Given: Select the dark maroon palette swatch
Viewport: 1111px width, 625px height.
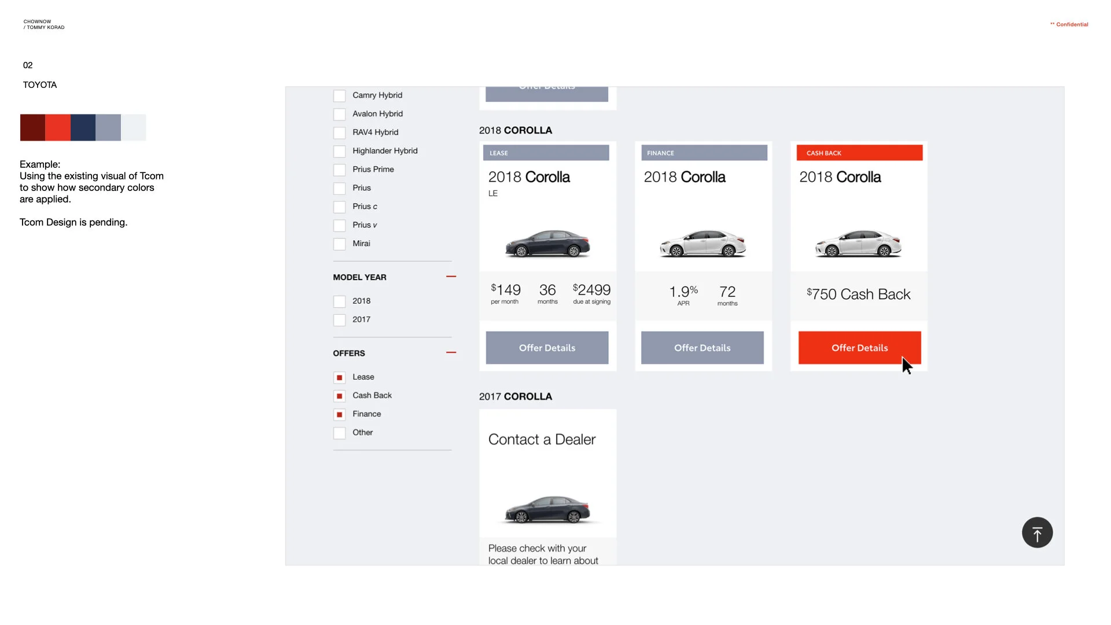Looking at the screenshot, I should coord(32,127).
